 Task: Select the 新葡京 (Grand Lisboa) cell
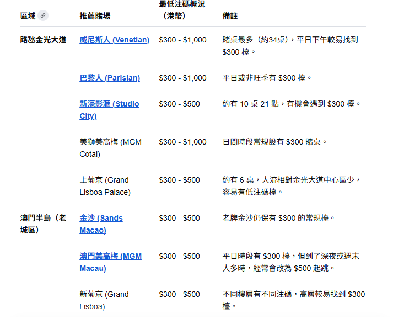[104, 300]
